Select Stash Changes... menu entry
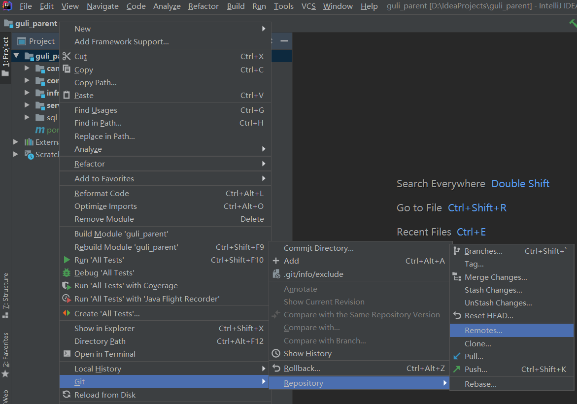The width and height of the screenshot is (577, 404). (511, 290)
